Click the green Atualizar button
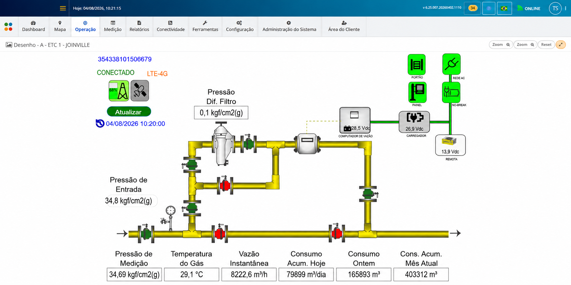 (x=129, y=112)
